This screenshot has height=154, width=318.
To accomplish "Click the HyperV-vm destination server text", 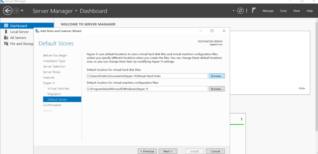I will [216, 45].
